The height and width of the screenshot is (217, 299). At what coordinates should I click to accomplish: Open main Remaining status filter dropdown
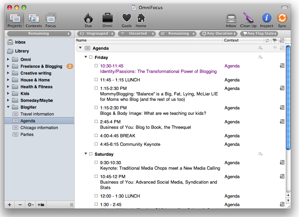pyautogui.click(x=177, y=34)
